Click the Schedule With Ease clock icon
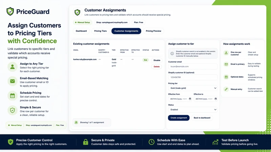271x152 pixels. pos(151,142)
